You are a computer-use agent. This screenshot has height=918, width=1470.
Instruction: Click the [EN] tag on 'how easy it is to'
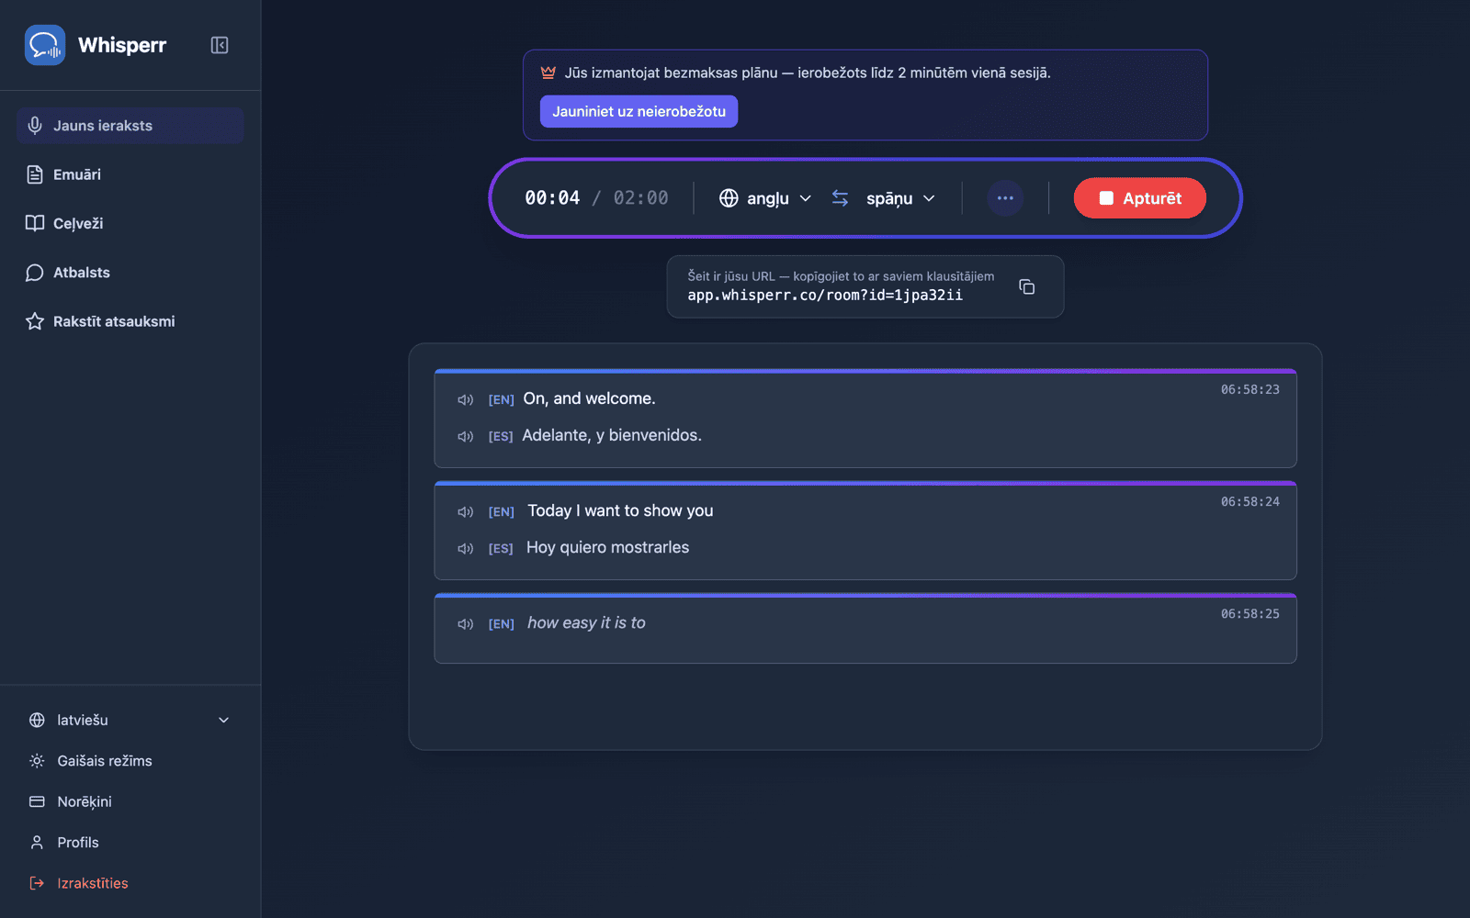coord(501,623)
